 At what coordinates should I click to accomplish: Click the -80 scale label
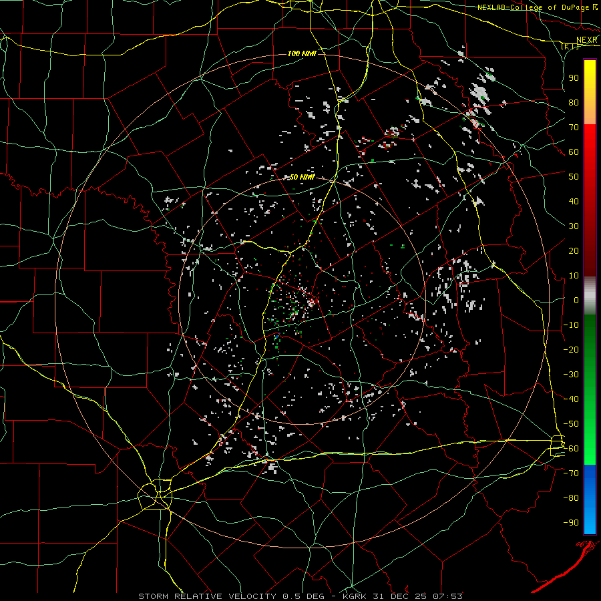click(x=571, y=498)
